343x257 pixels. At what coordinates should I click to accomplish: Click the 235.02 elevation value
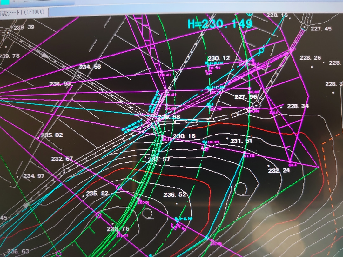52,135
